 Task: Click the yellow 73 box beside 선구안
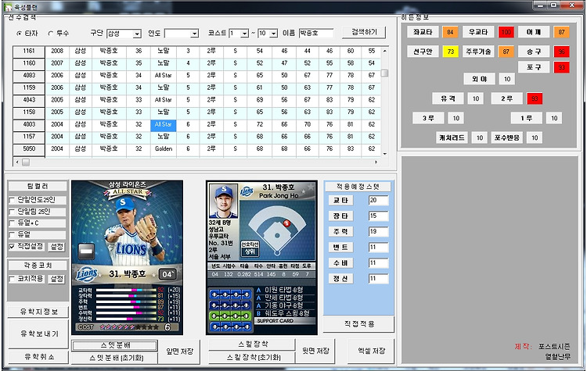coord(450,52)
